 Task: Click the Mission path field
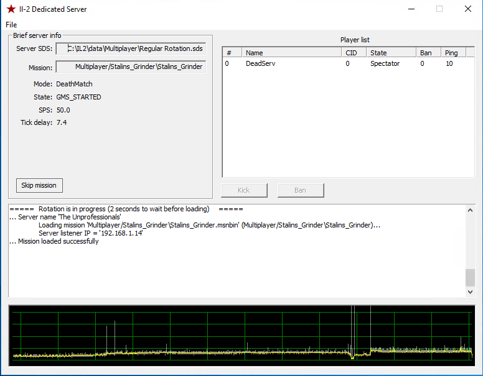click(x=131, y=66)
